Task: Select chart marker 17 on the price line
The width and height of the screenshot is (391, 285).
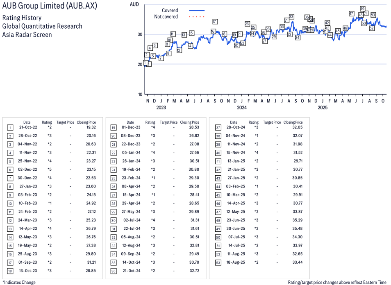Action: tap(215, 21)
